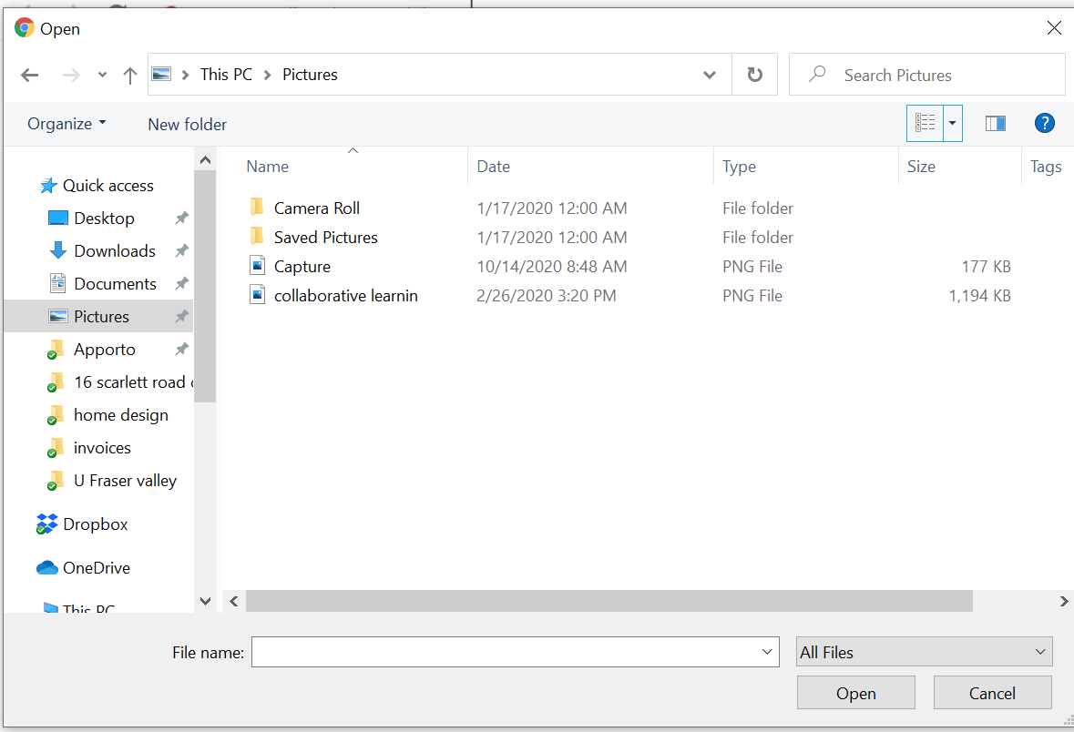This screenshot has width=1074, height=732.
Task: Open Help with the question mark icon
Action: pyautogui.click(x=1044, y=123)
